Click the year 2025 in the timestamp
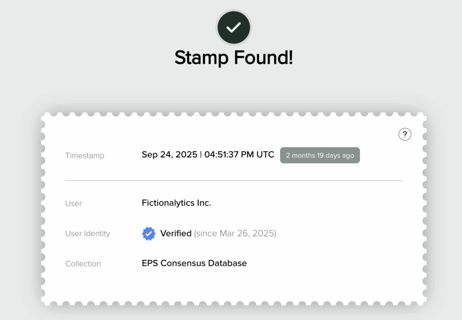Image resolution: width=462 pixels, height=320 pixels. (186, 155)
